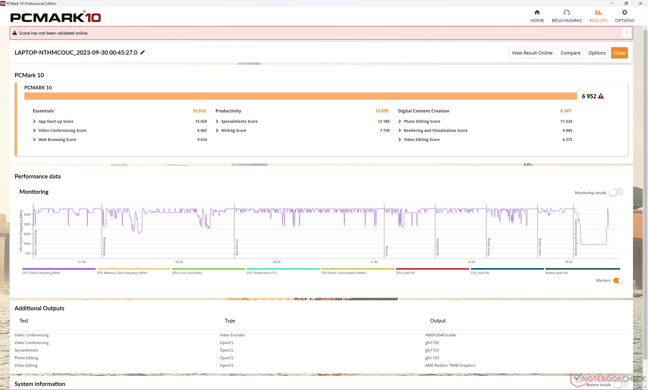
Task: Expand the Video Editing Score row
Action: tap(400, 140)
